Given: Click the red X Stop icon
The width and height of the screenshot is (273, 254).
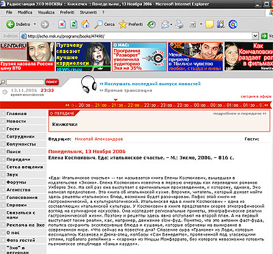Looking at the screenshot, I should coord(62,25).
